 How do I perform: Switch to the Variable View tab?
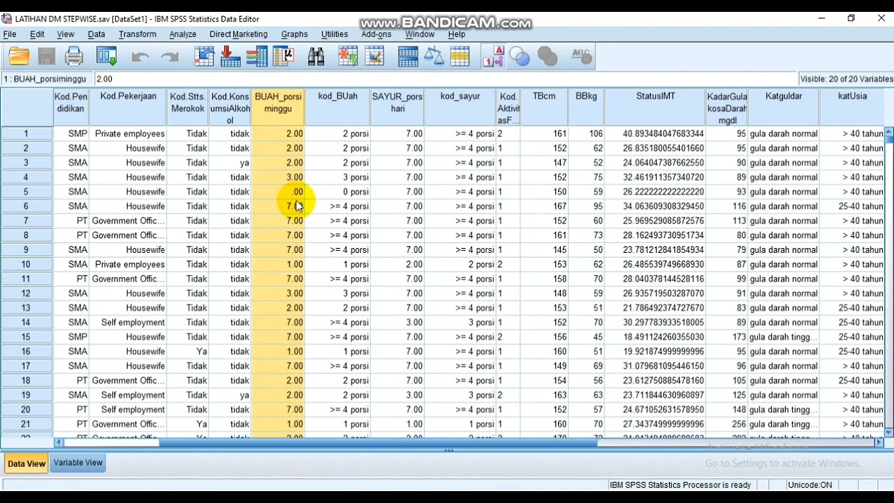click(78, 463)
